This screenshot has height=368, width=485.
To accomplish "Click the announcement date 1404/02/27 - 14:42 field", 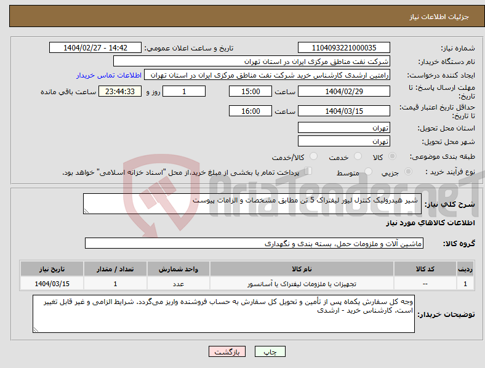I will [95, 47].
